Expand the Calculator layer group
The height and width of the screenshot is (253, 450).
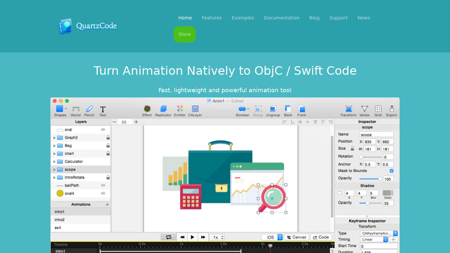coord(55,162)
